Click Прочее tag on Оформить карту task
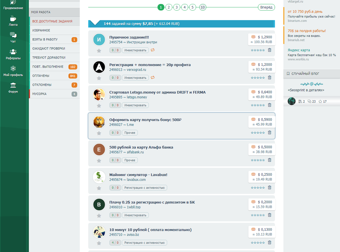 (130, 133)
